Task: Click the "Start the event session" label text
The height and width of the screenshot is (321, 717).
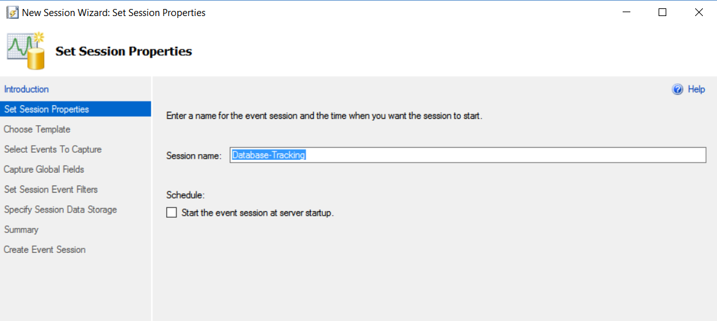Action: coord(257,213)
